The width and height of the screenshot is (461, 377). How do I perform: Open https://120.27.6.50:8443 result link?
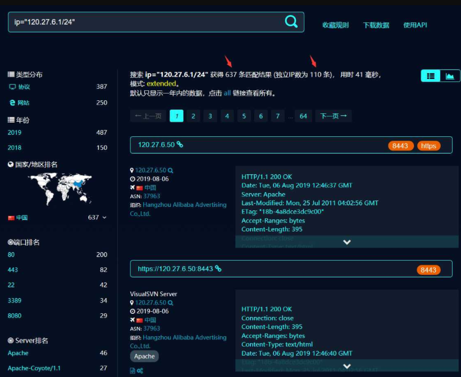point(175,268)
